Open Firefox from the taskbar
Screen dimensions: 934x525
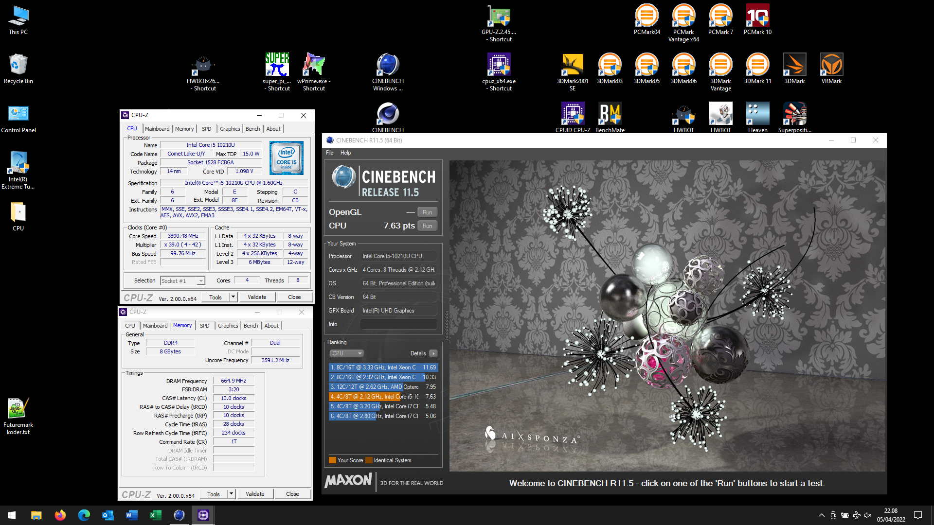pyautogui.click(x=60, y=515)
